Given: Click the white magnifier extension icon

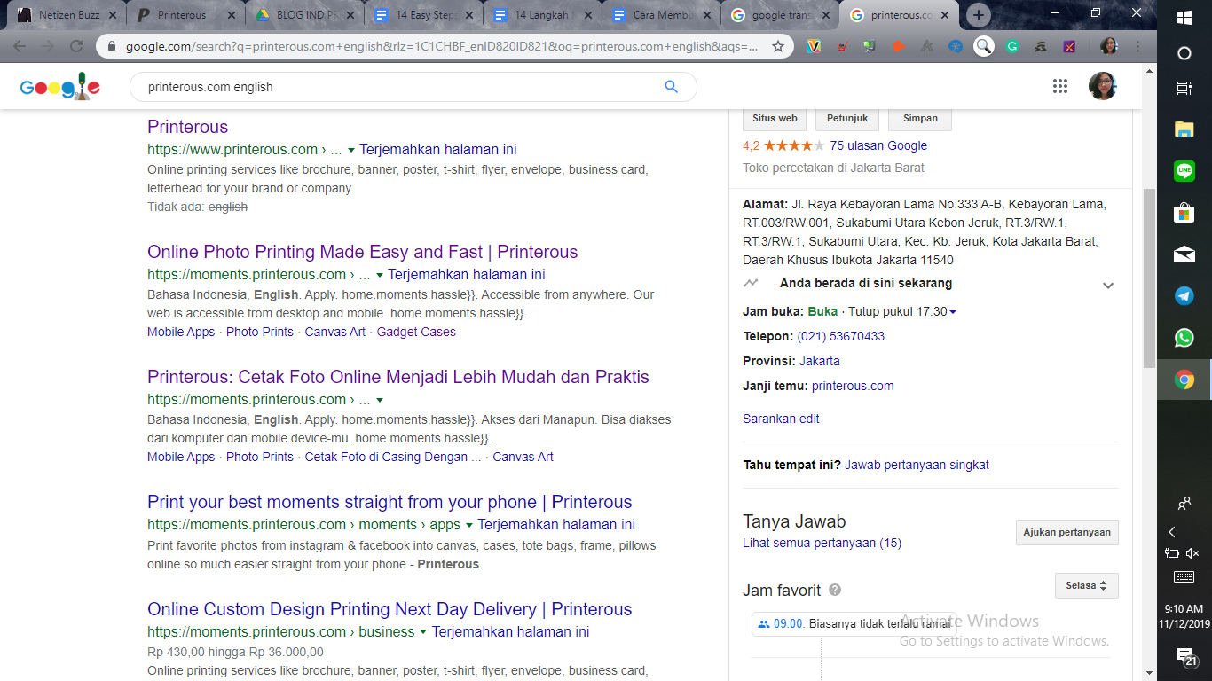Looking at the screenshot, I should (984, 46).
